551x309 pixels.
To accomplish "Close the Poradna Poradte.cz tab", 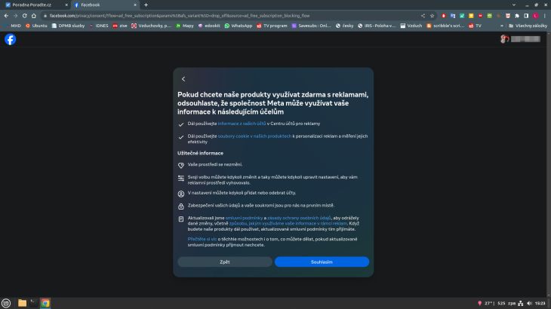I will [x=66, y=5].
